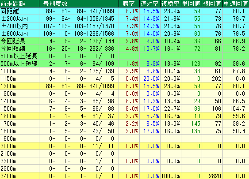Click the 複回値 column header

(212, 4)
